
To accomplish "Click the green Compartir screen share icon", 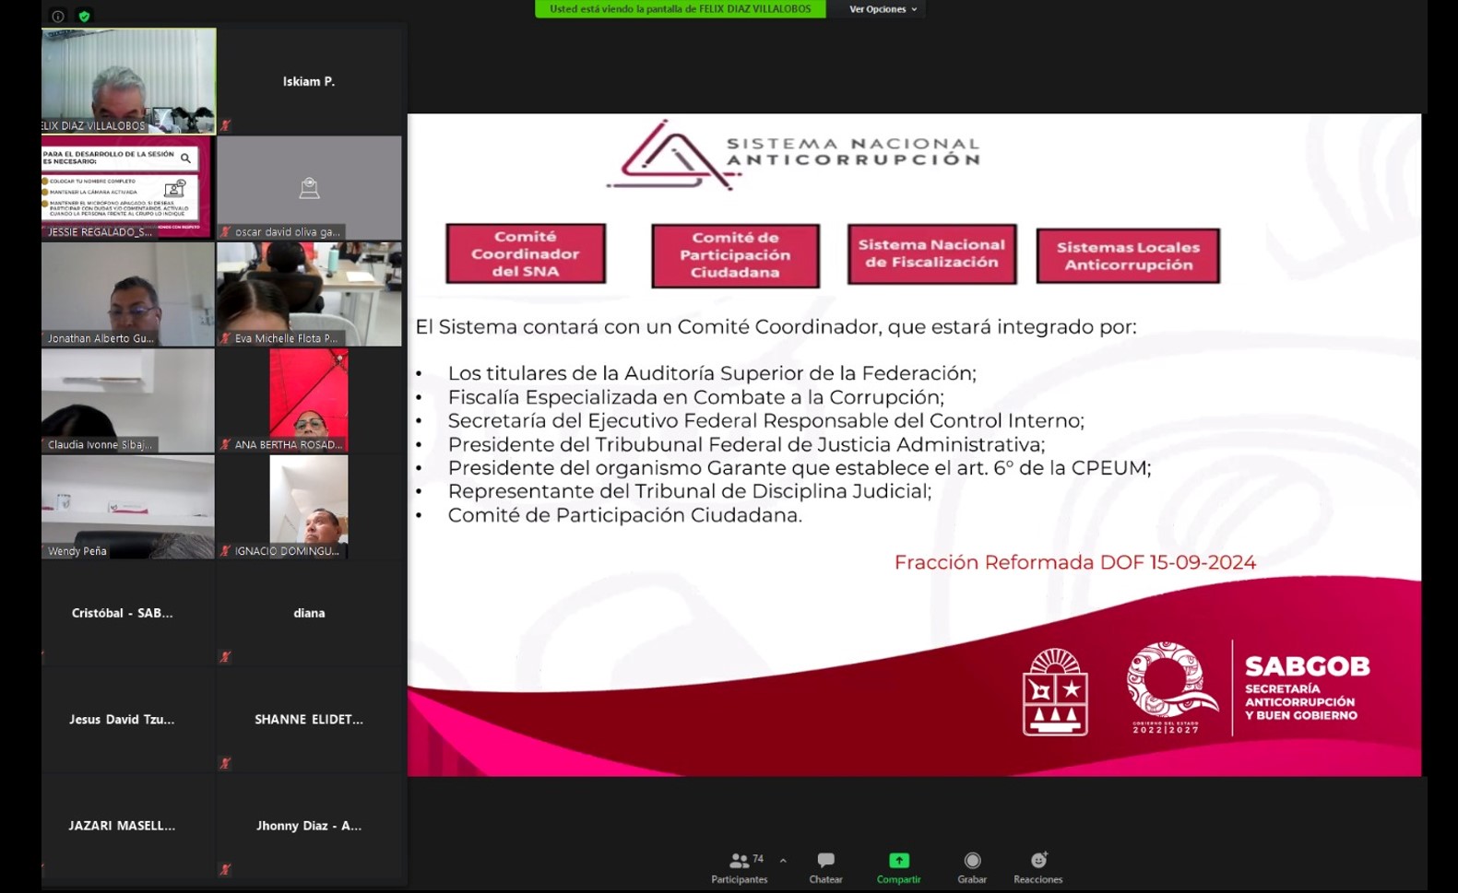I will coord(898,861).
